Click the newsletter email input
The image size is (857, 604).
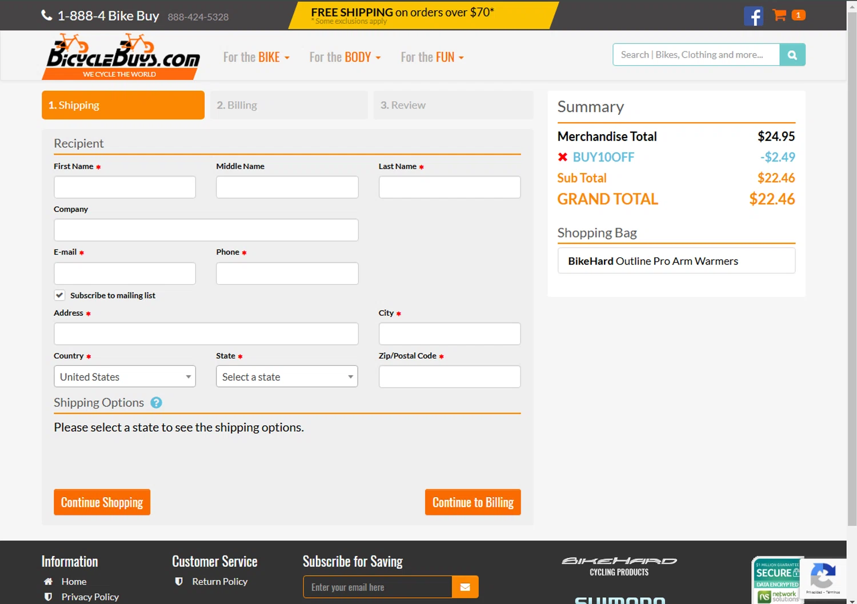(378, 587)
